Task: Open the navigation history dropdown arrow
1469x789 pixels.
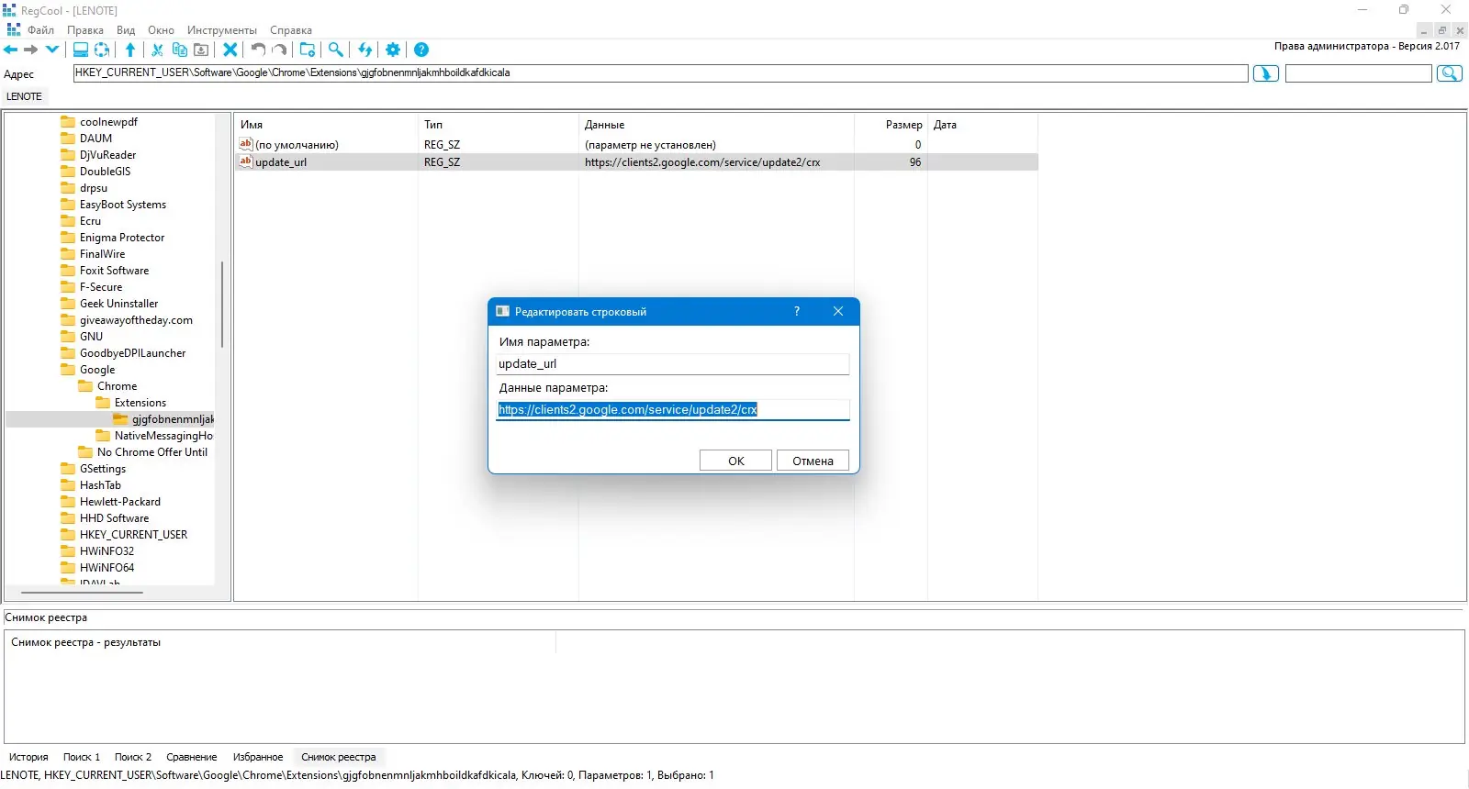Action: 52,50
